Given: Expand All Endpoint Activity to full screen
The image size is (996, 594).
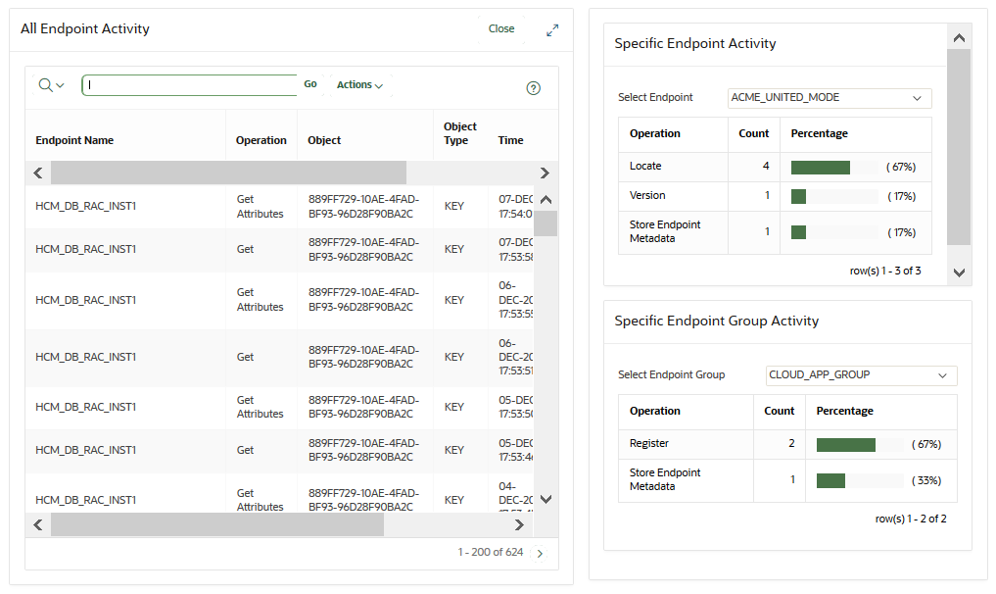Looking at the screenshot, I should point(551,29).
